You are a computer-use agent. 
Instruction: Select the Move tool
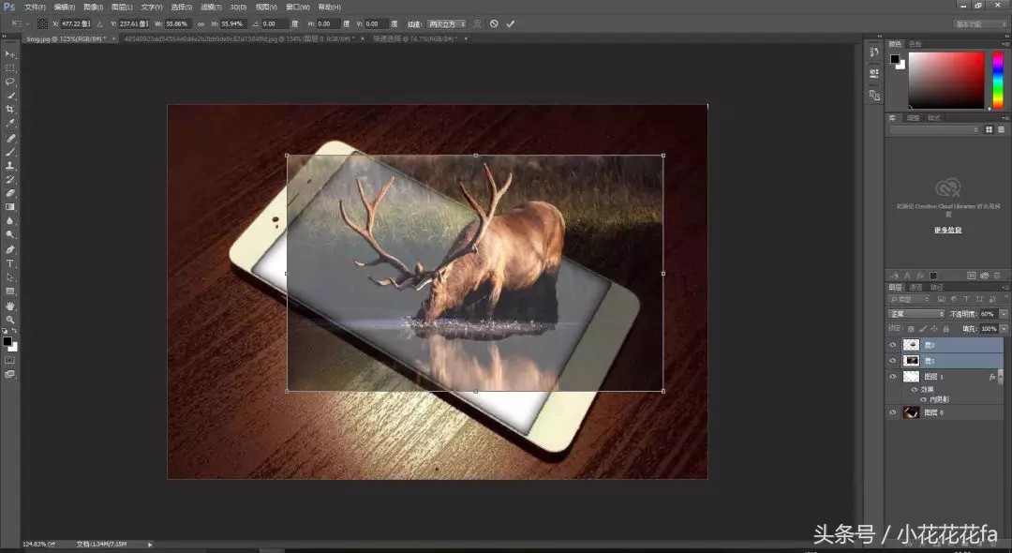pyautogui.click(x=10, y=54)
